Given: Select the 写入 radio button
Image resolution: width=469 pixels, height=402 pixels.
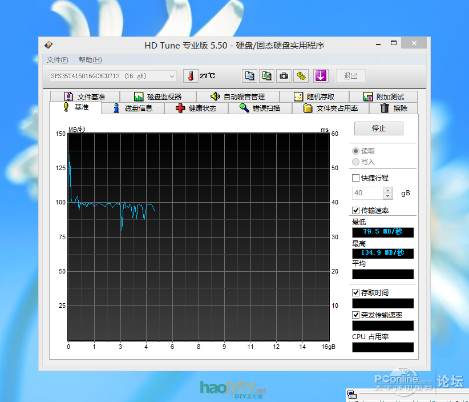Looking at the screenshot, I should [356, 162].
